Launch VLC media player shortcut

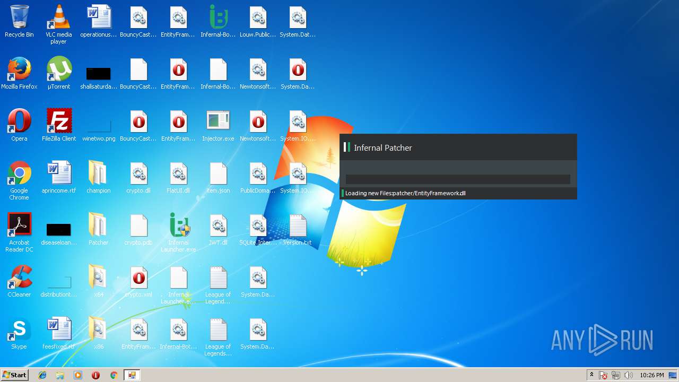click(x=59, y=24)
